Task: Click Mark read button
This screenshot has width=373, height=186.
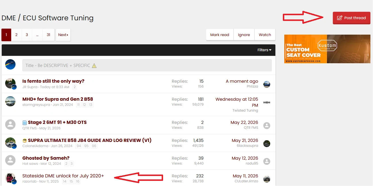Action: pos(220,35)
